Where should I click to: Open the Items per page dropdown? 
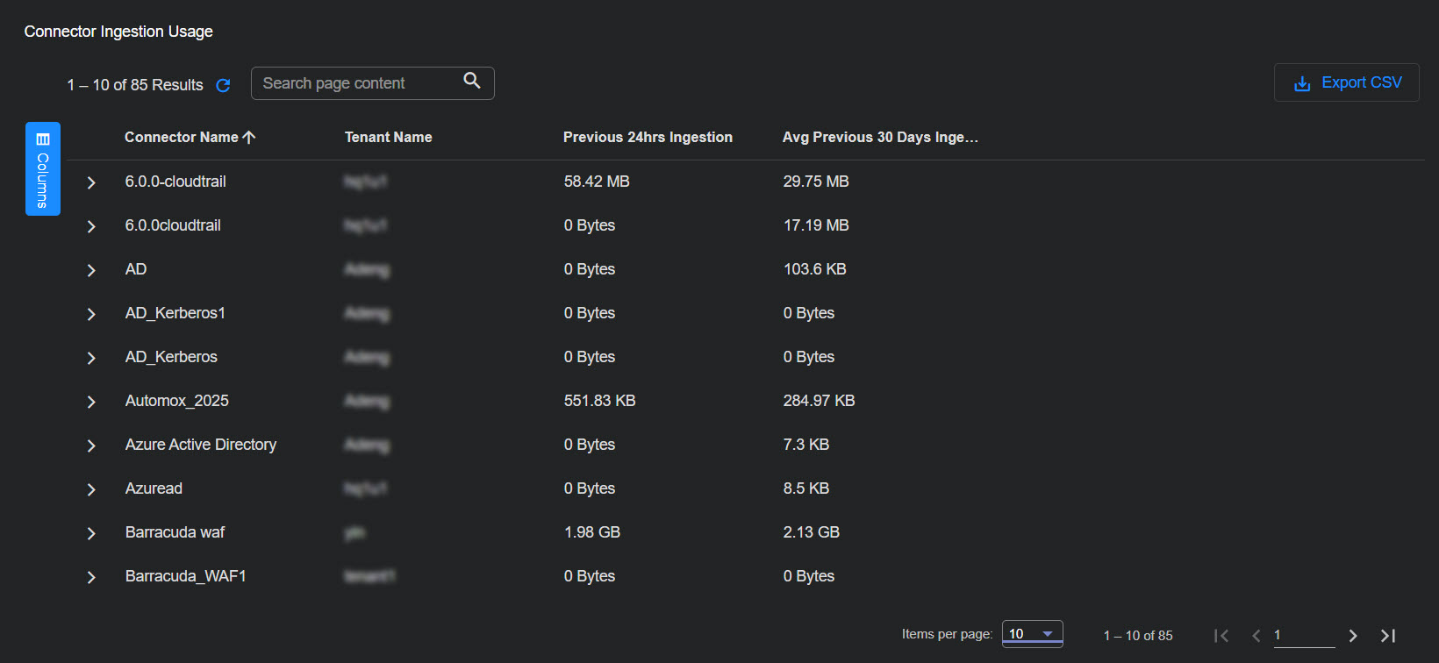coord(1032,634)
